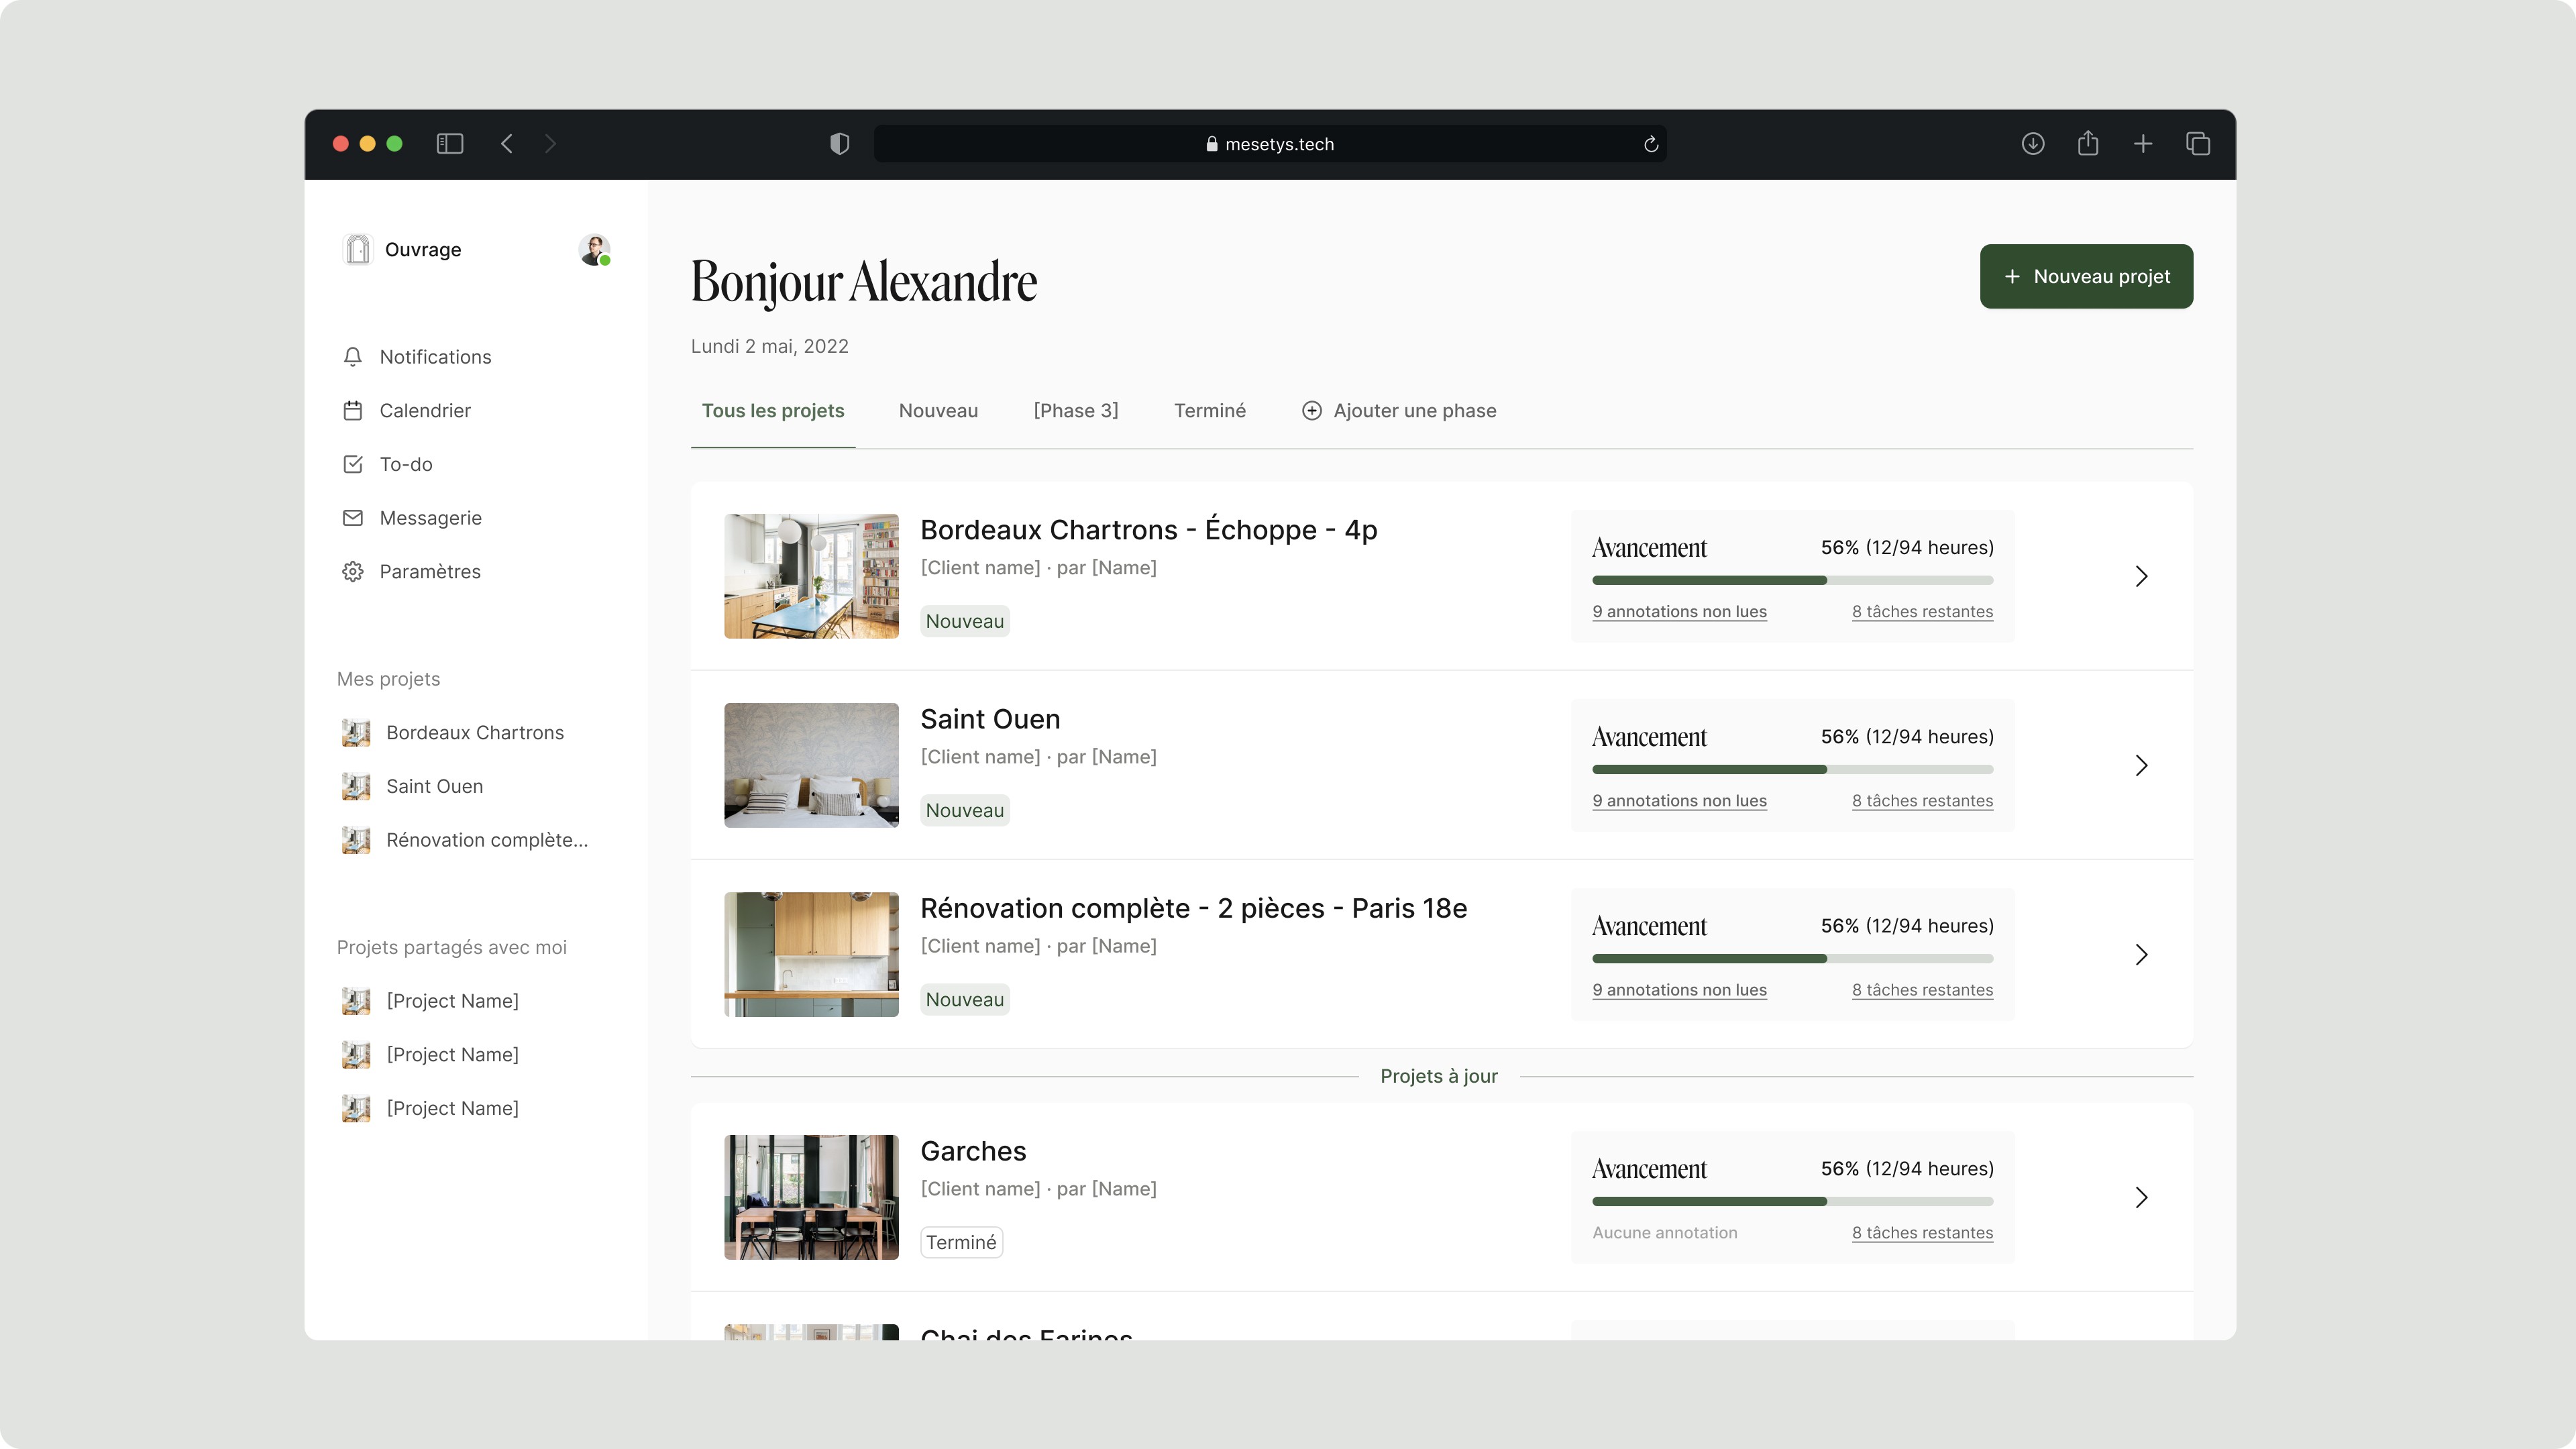Click the Bordeaux Chartrons progress bar
2576x1449 pixels.
[x=1792, y=580]
